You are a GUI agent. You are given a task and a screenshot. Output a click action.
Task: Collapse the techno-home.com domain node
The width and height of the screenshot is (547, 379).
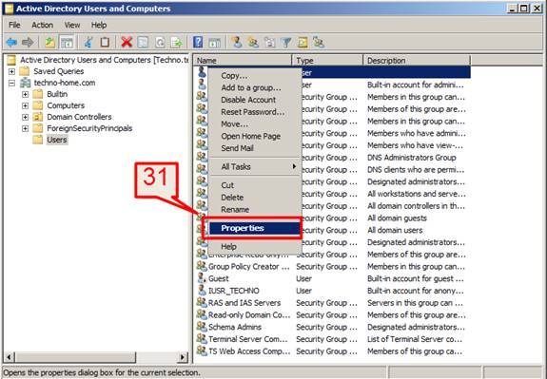click(x=11, y=83)
